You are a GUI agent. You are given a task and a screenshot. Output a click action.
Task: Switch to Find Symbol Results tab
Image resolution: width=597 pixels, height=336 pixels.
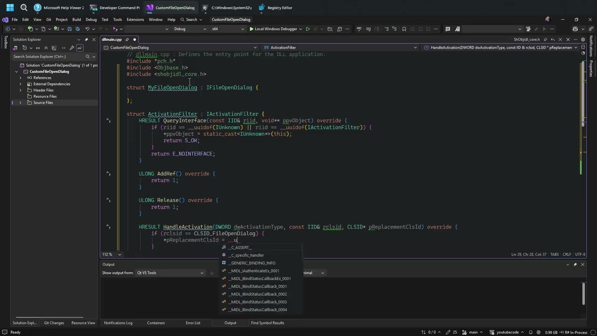(x=267, y=323)
